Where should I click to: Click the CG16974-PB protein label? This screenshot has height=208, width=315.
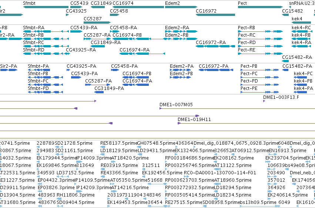point(137,74)
